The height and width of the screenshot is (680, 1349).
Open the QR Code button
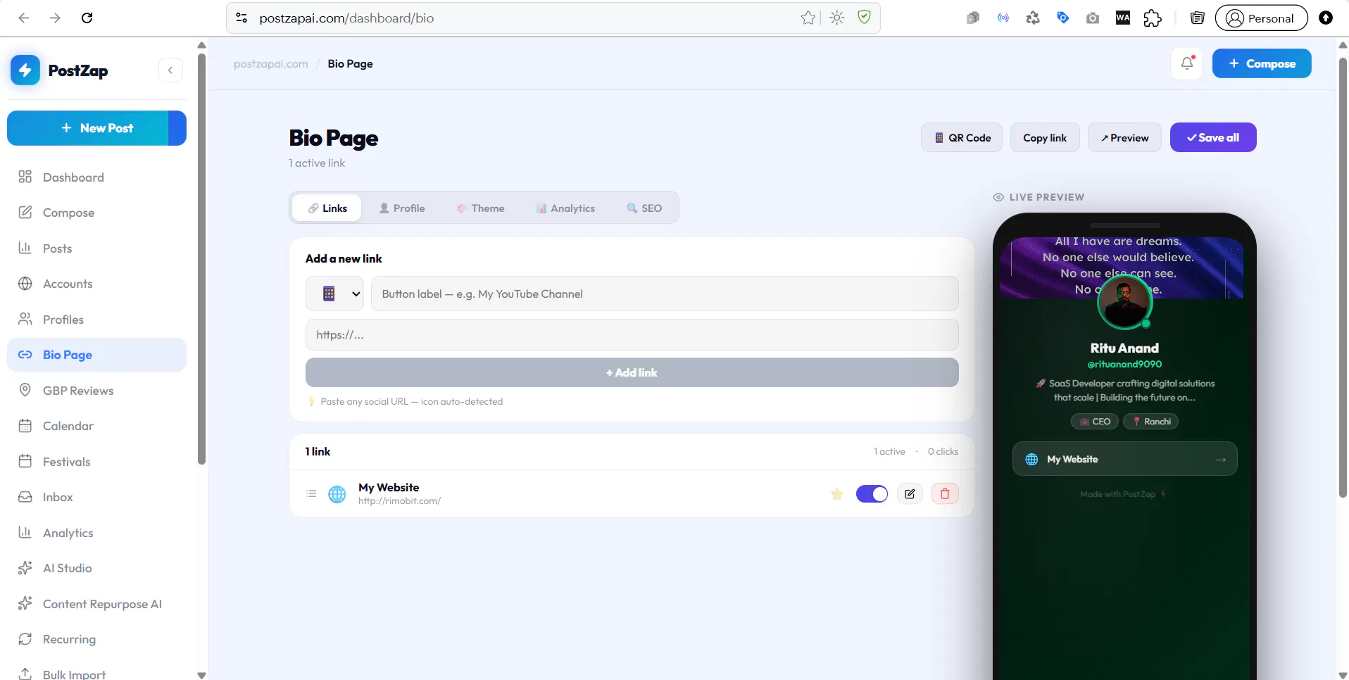click(x=962, y=138)
